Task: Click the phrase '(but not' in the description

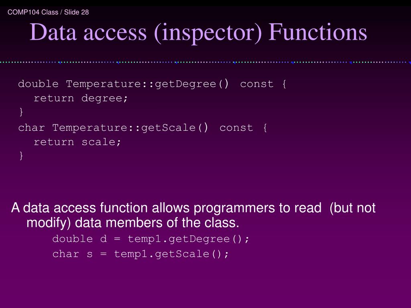Action: 352,208
